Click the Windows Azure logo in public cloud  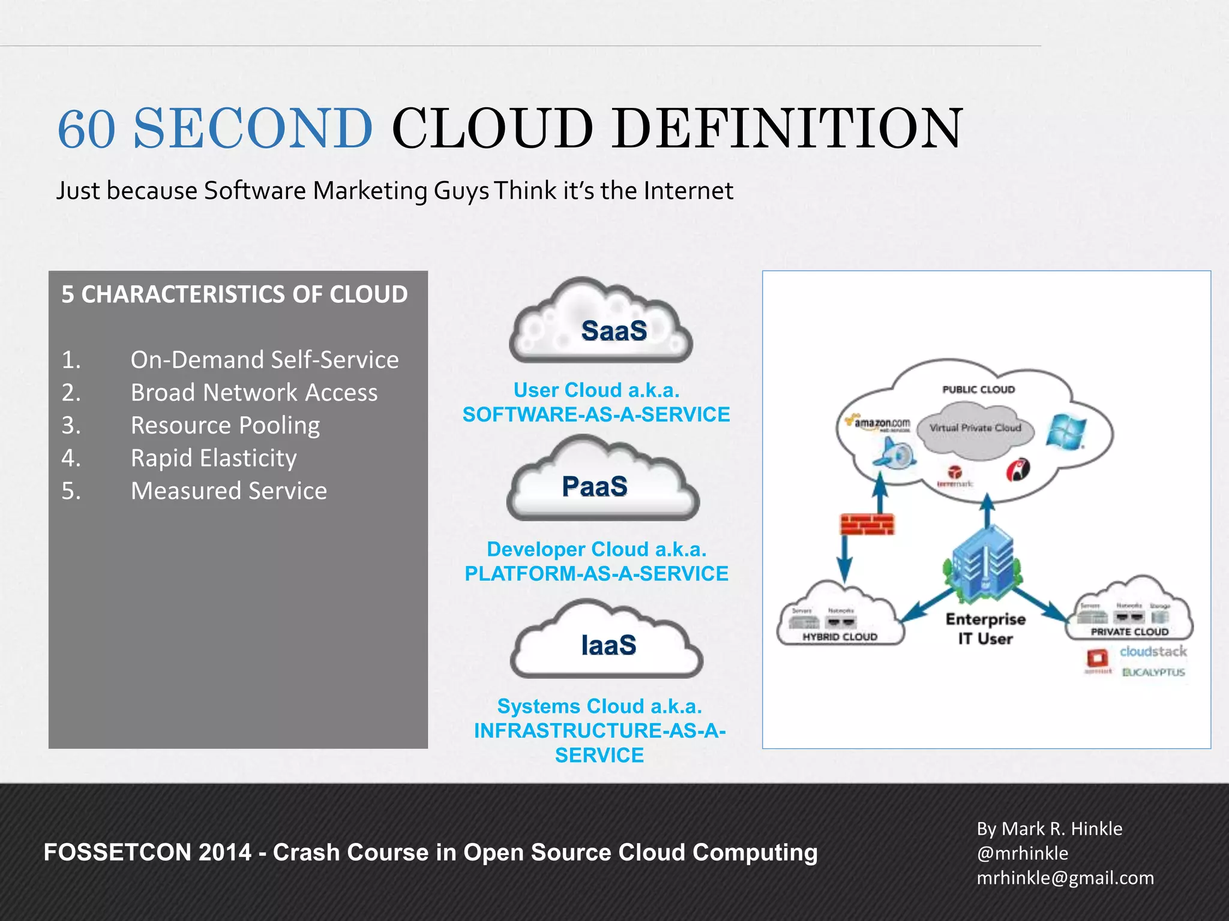1066,432
